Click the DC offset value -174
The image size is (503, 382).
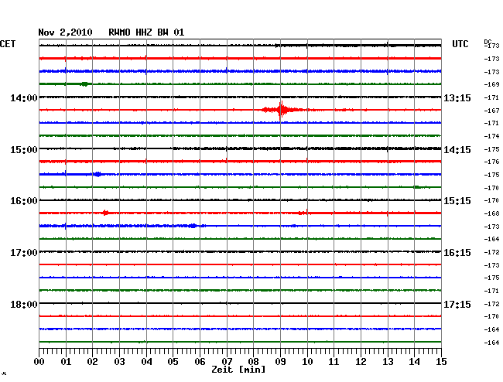[491, 136]
